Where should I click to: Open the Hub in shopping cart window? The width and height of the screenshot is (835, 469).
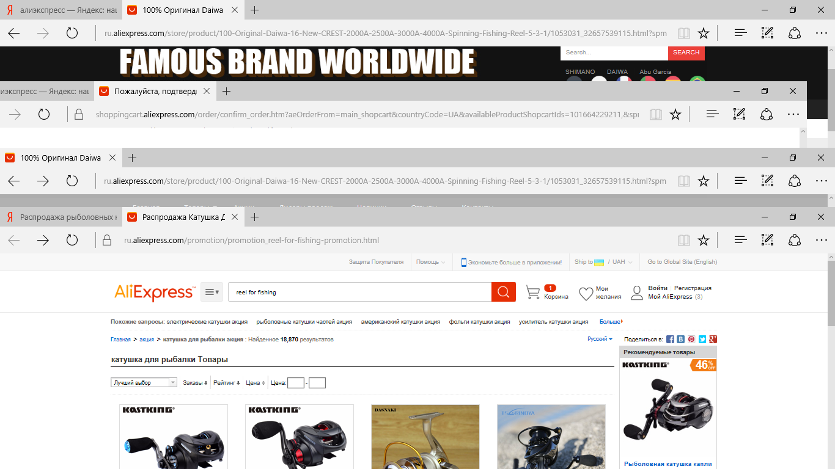(712, 114)
